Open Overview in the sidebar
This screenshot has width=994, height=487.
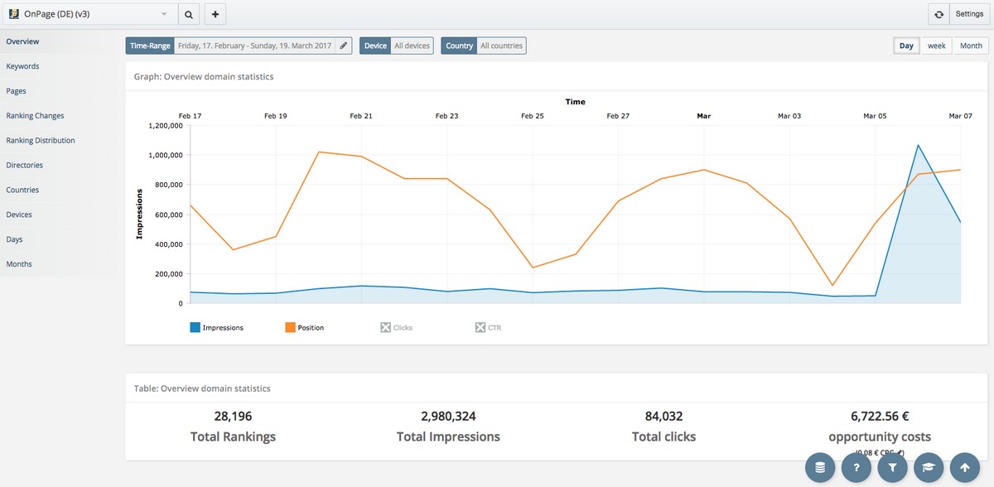click(x=22, y=41)
